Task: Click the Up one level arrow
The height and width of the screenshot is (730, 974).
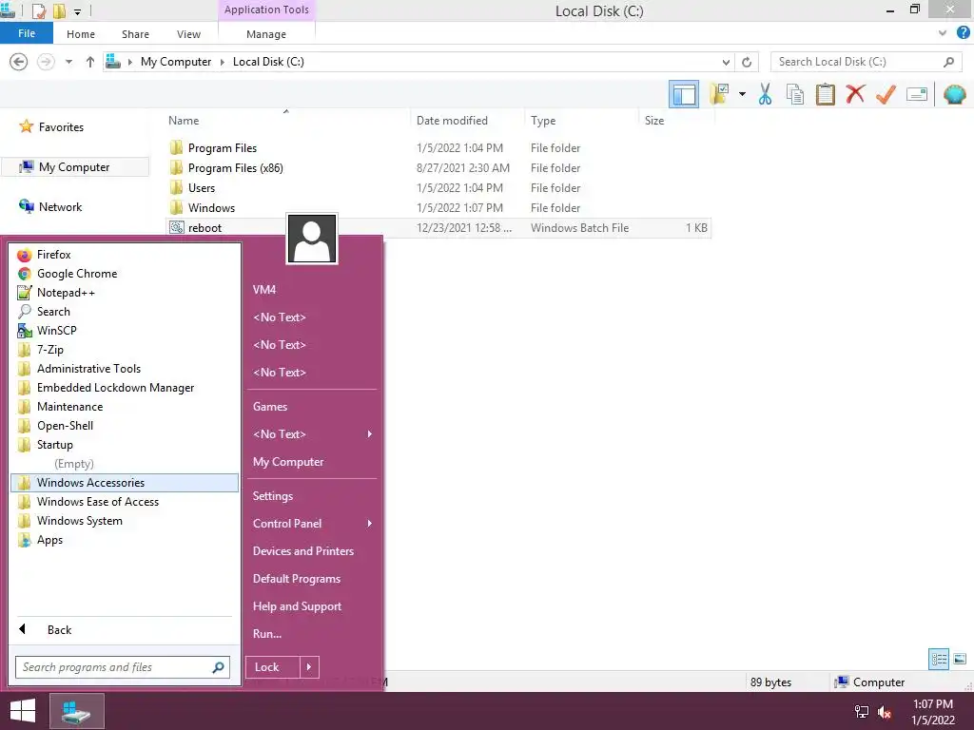Action: (x=90, y=62)
